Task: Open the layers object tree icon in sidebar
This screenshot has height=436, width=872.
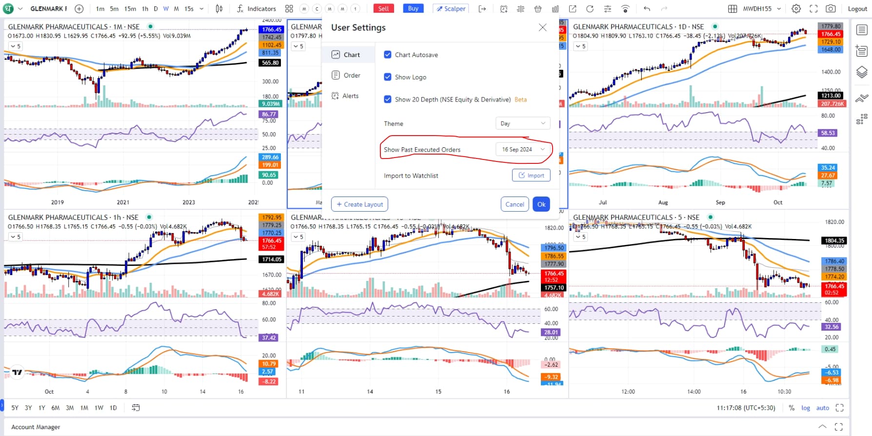Action: [x=862, y=72]
